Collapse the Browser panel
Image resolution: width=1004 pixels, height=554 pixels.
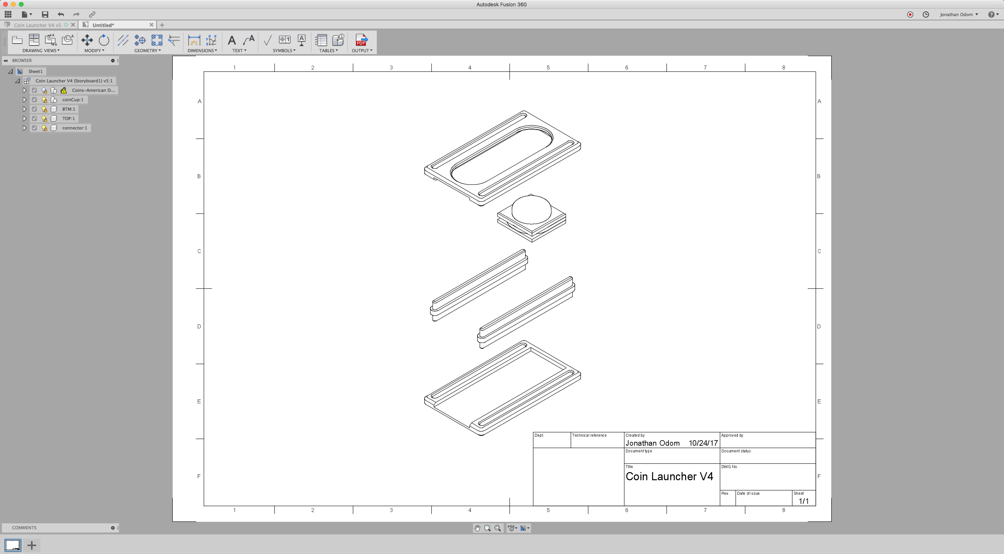pyautogui.click(x=5, y=60)
